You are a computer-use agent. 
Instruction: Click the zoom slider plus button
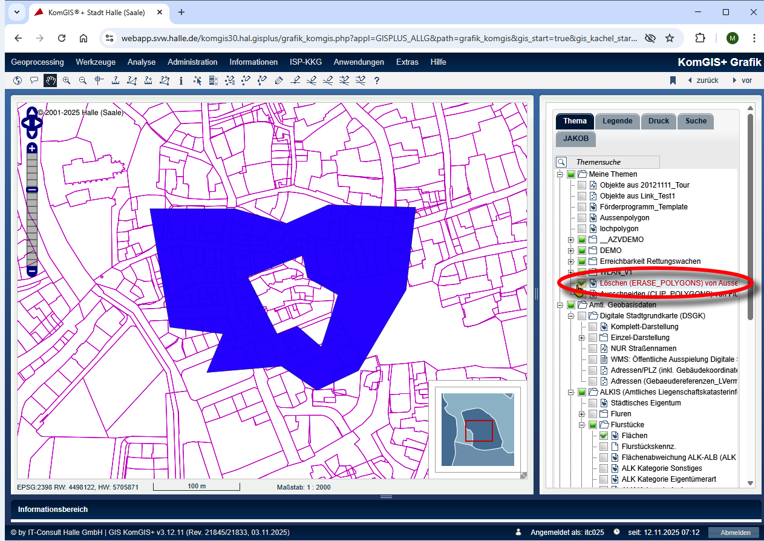[x=32, y=148]
